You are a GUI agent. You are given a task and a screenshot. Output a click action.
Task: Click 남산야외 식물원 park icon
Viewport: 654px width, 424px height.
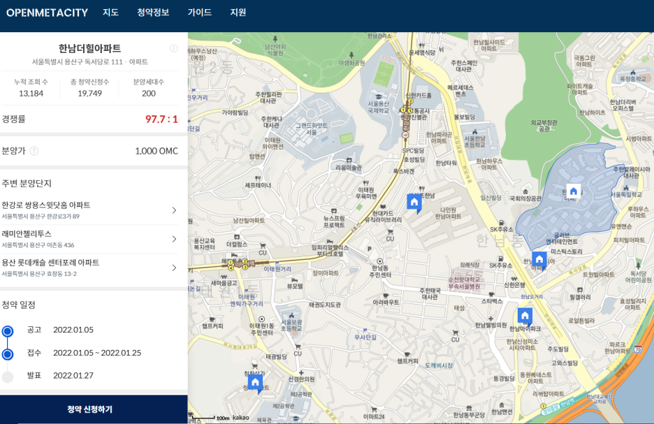275,39
